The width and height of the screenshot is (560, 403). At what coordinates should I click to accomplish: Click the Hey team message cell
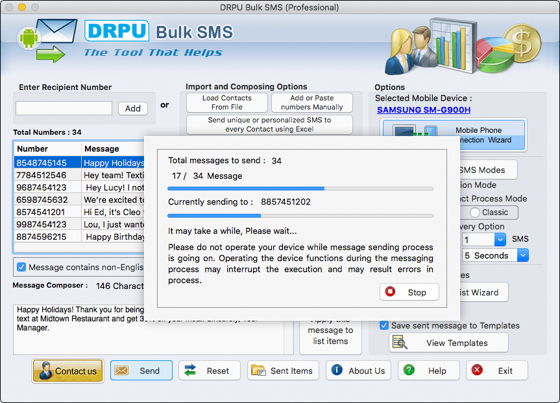(113, 175)
